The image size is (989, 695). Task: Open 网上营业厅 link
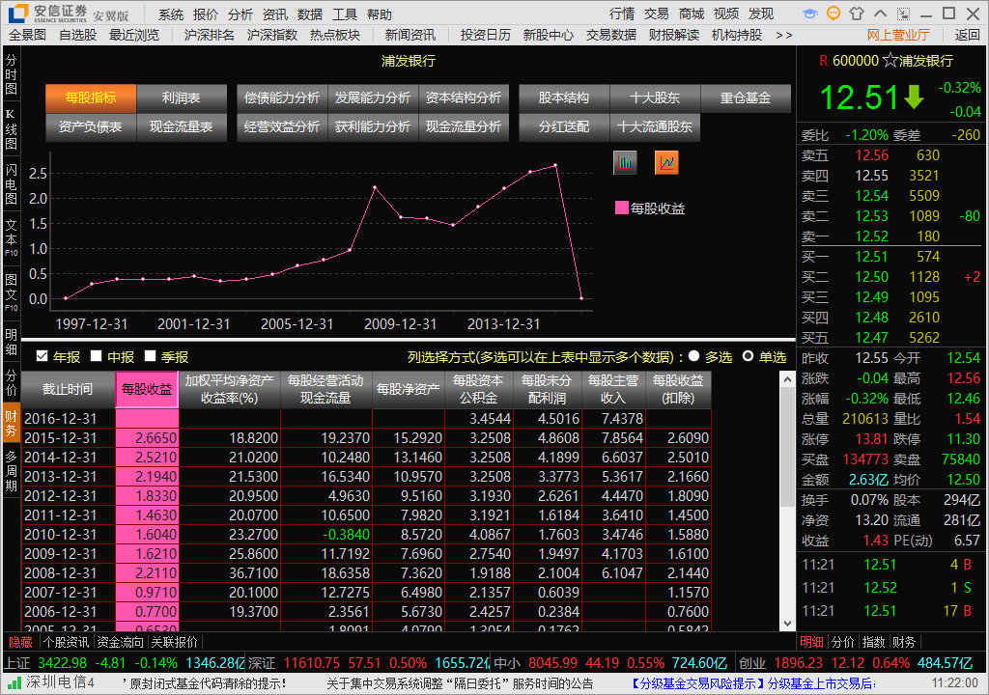898,36
